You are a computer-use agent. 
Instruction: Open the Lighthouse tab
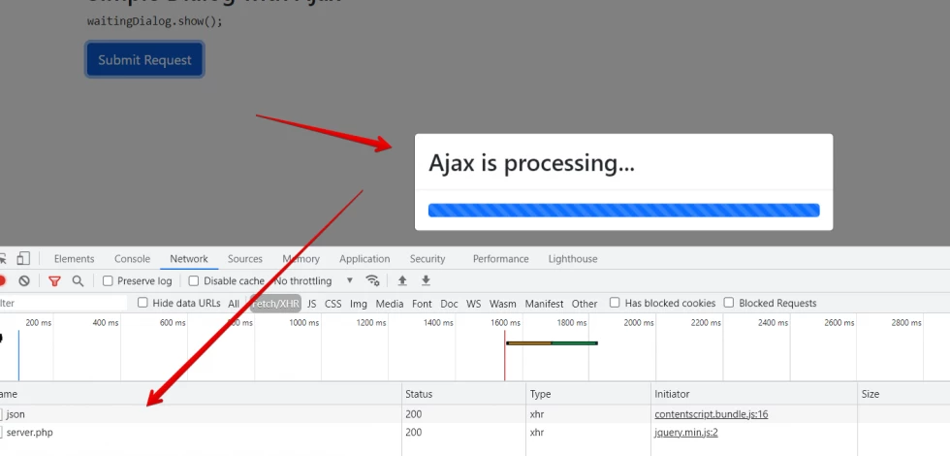coord(573,259)
